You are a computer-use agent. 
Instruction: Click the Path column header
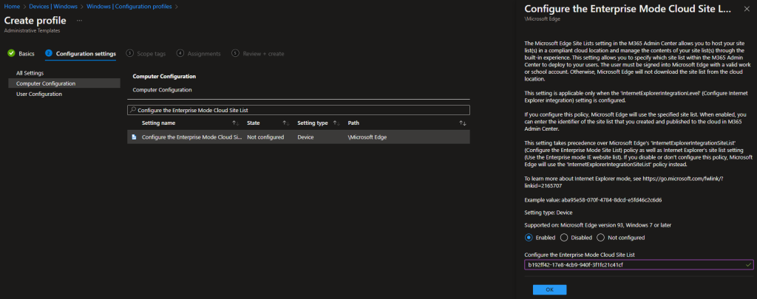[353, 123]
